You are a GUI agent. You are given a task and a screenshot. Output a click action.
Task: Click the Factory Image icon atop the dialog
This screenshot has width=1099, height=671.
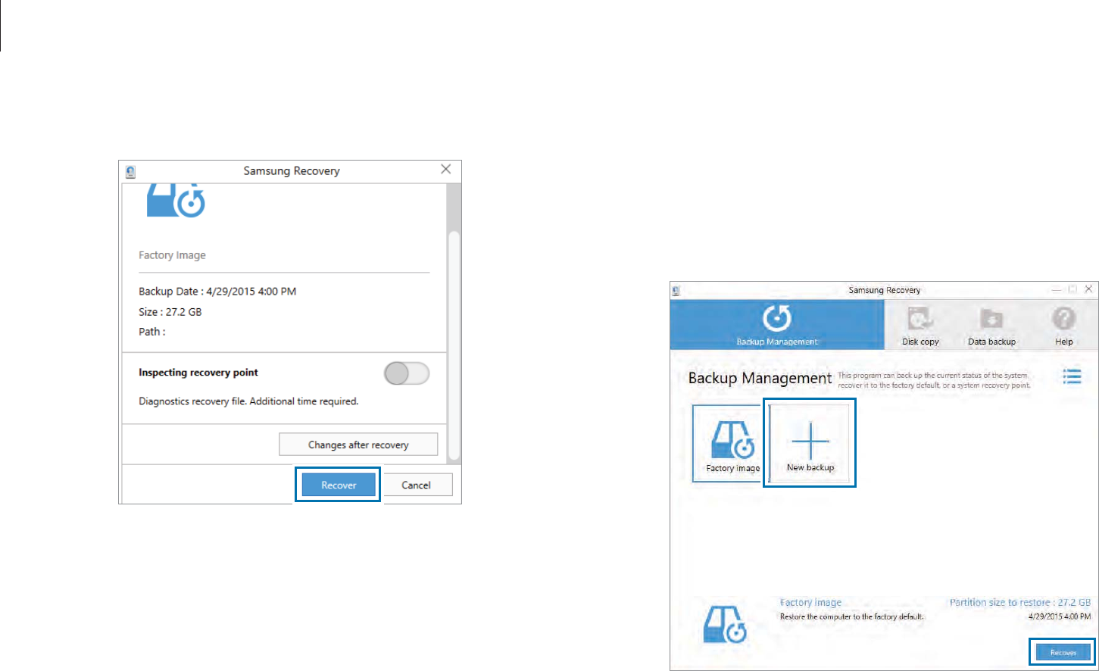(x=176, y=200)
